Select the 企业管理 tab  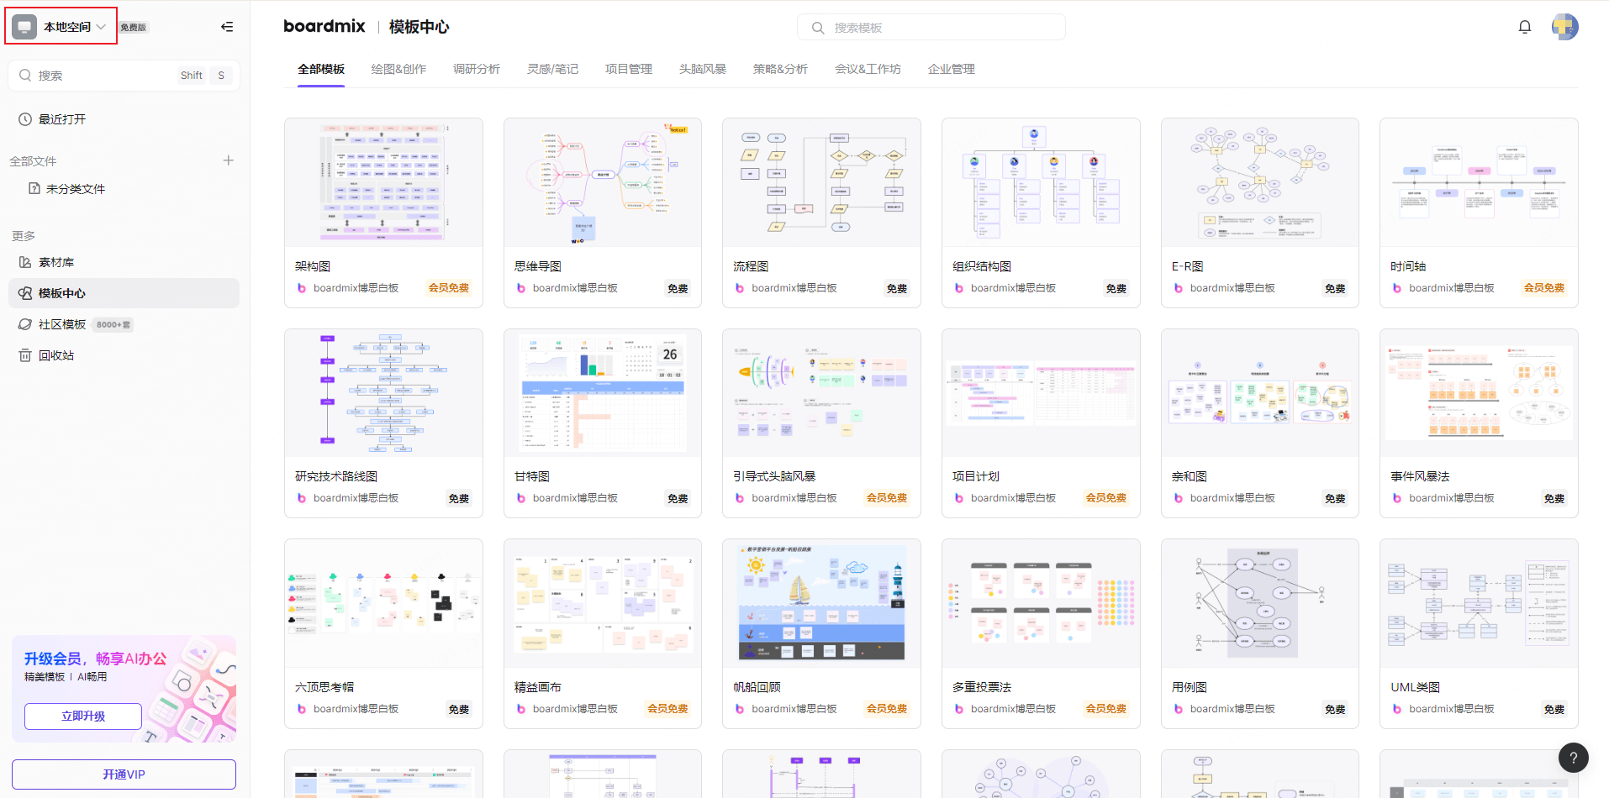[951, 69]
